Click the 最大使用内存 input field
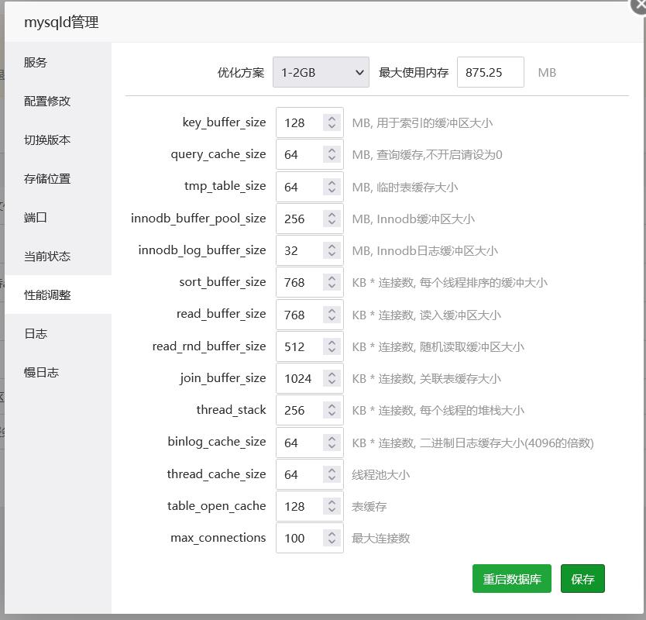Image resolution: width=646 pixels, height=620 pixels. pyautogui.click(x=490, y=73)
